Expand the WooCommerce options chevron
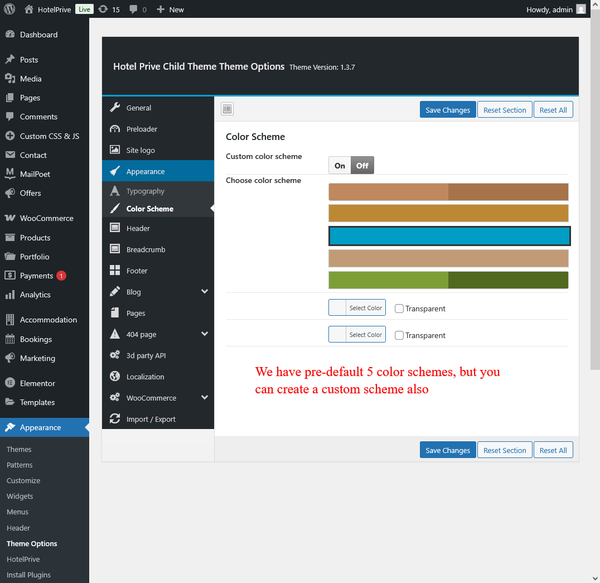 [x=205, y=398]
